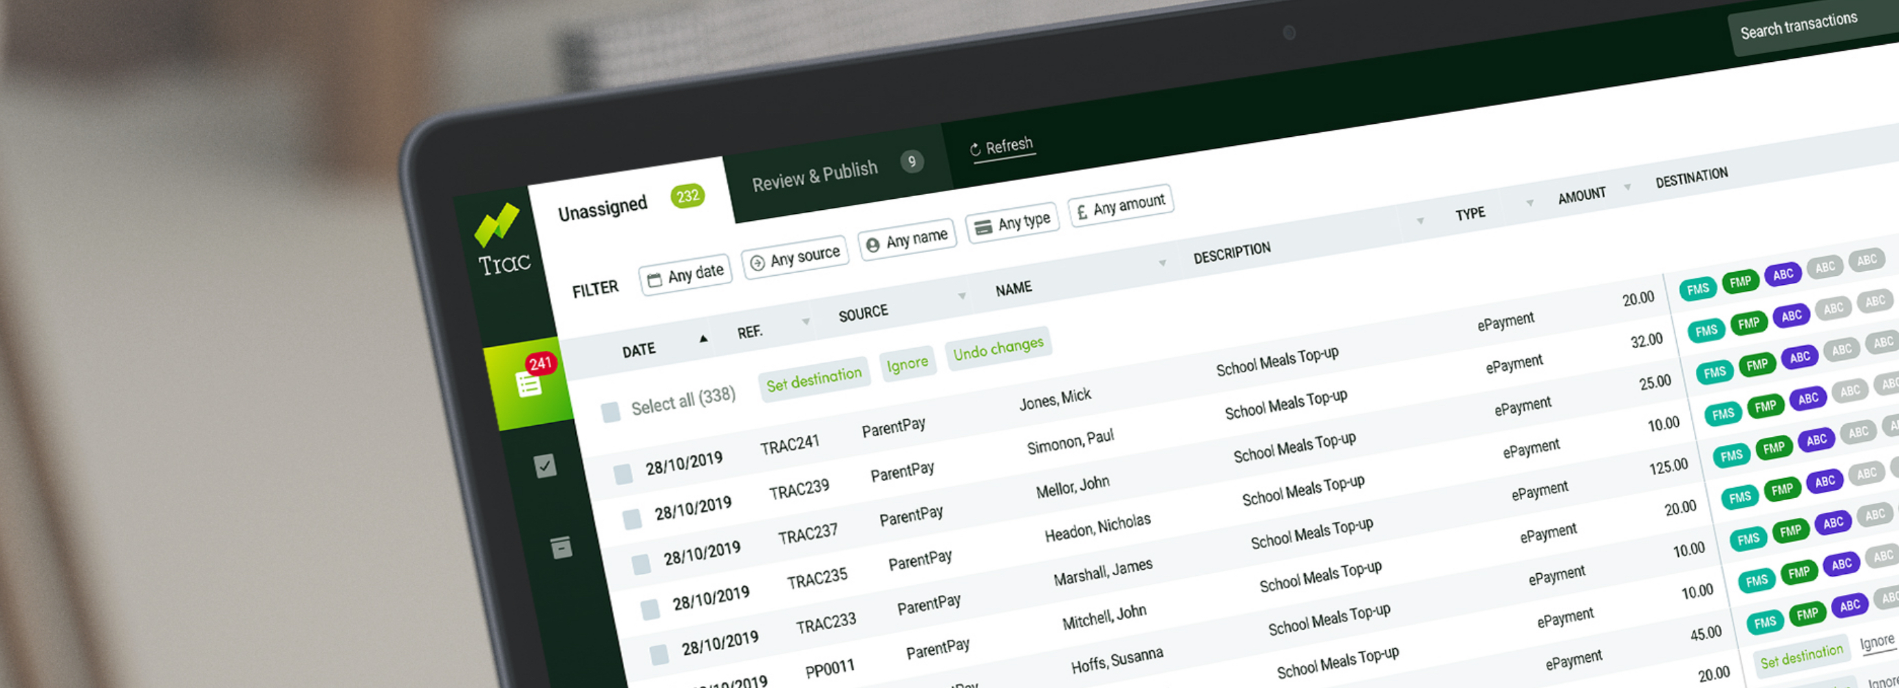Screen dimensions: 1899x688
Task: Click the amount 125.00
Action: point(1669,468)
